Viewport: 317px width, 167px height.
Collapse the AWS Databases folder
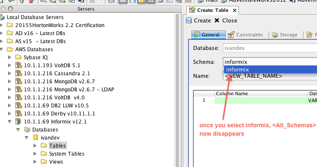[1, 49]
